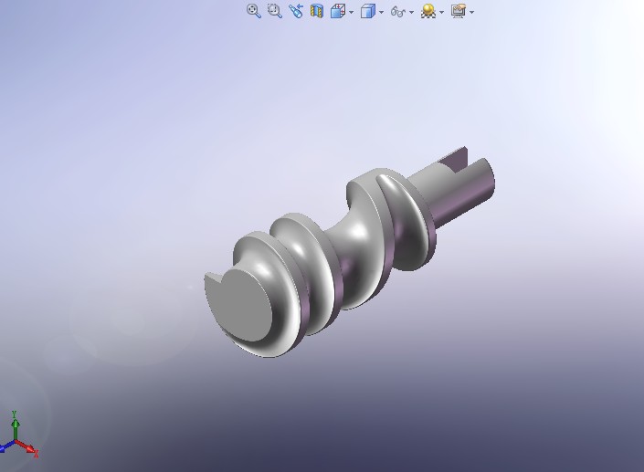
Task: Select the Zoom to Area tool
Action: pyautogui.click(x=274, y=11)
